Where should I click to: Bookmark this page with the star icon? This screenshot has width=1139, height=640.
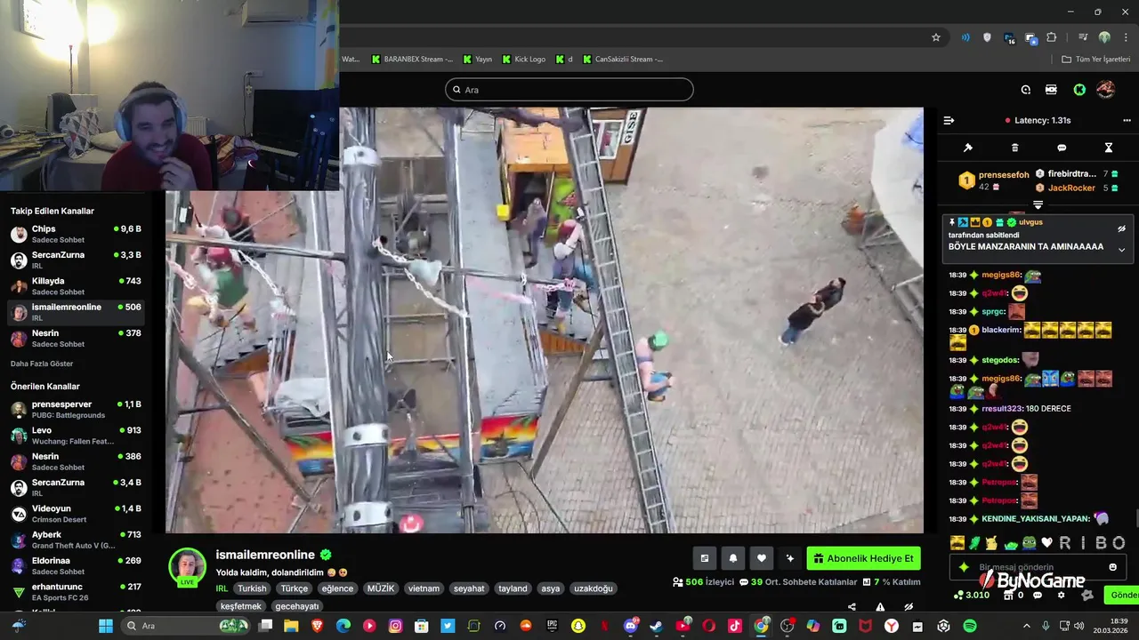(936, 37)
